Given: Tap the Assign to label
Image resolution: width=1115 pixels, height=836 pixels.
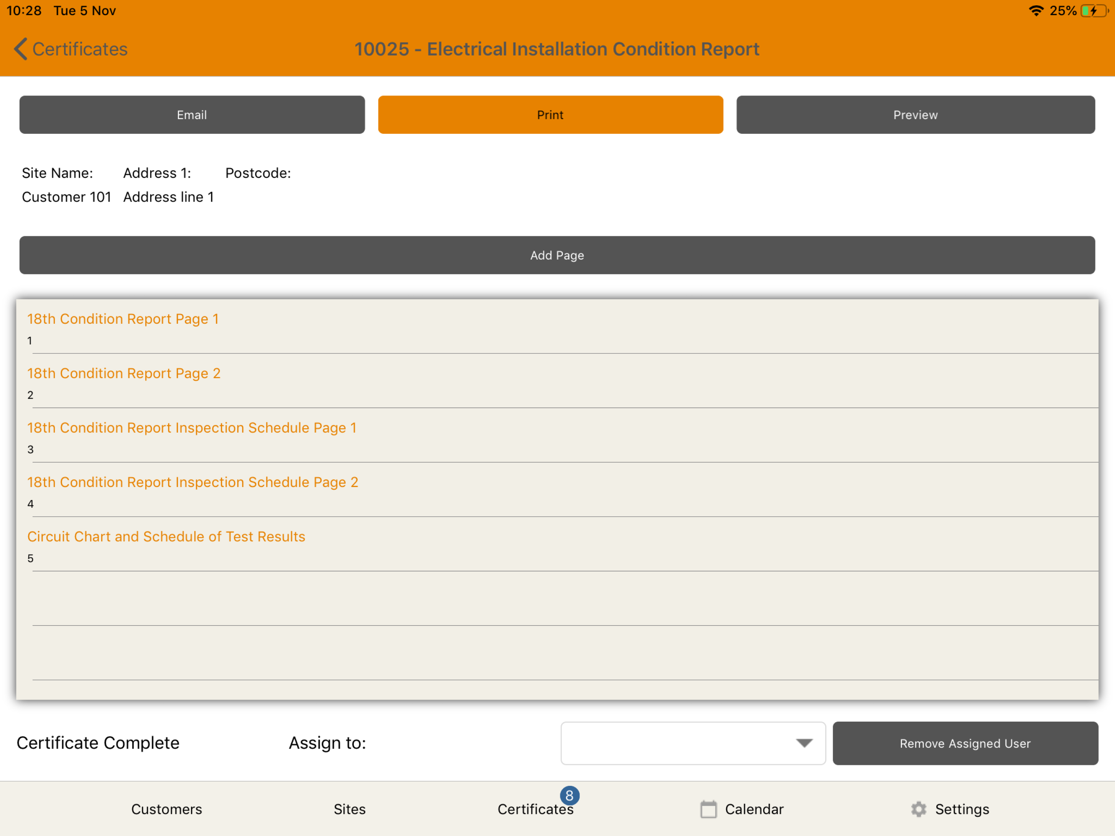Looking at the screenshot, I should 328,743.
